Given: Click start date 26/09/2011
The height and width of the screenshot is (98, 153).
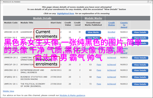Looking at the screenshot, I should pyautogui.click(x=56, y=70).
